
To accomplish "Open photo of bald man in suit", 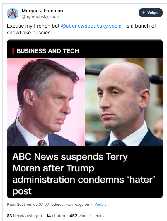I will [x=124, y=102].
